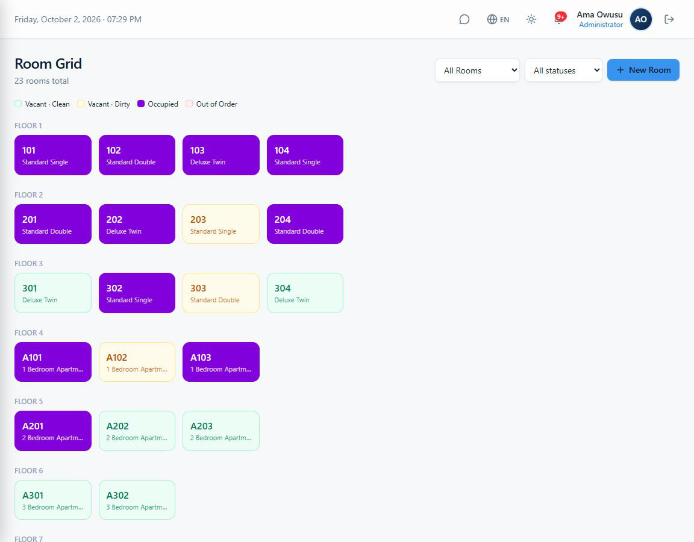Open room 102 Standard Double card
This screenshot has width=694, height=542.
pos(137,155)
